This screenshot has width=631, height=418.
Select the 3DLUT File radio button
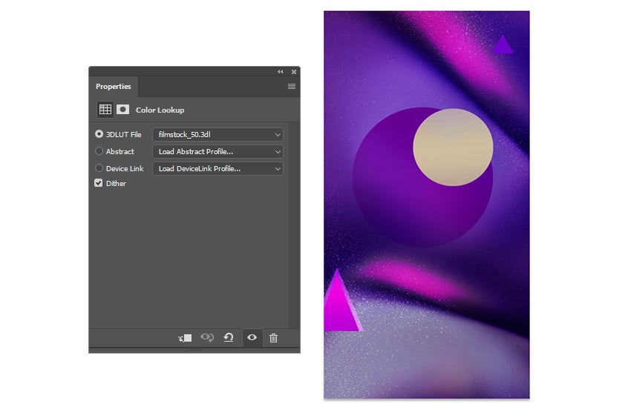point(99,134)
